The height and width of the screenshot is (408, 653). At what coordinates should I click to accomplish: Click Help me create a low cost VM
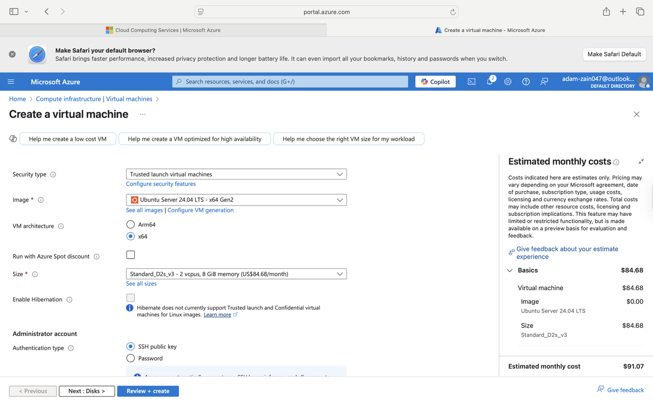(68, 139)
